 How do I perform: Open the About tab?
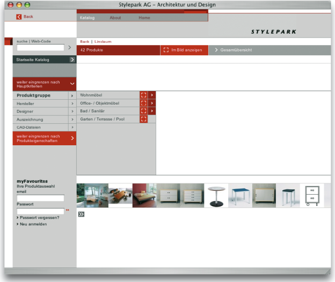(x=115, y=18)
